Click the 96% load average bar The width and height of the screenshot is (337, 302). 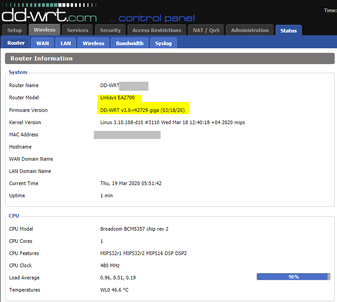(x=293, y=277)
